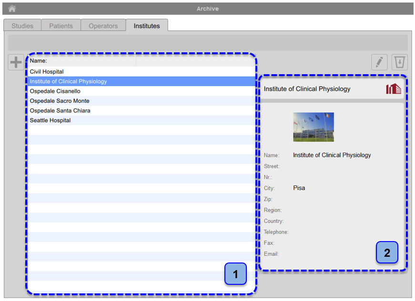415x301 pixels.
Task: Click the Region label in details
Action: coord(273,210)
